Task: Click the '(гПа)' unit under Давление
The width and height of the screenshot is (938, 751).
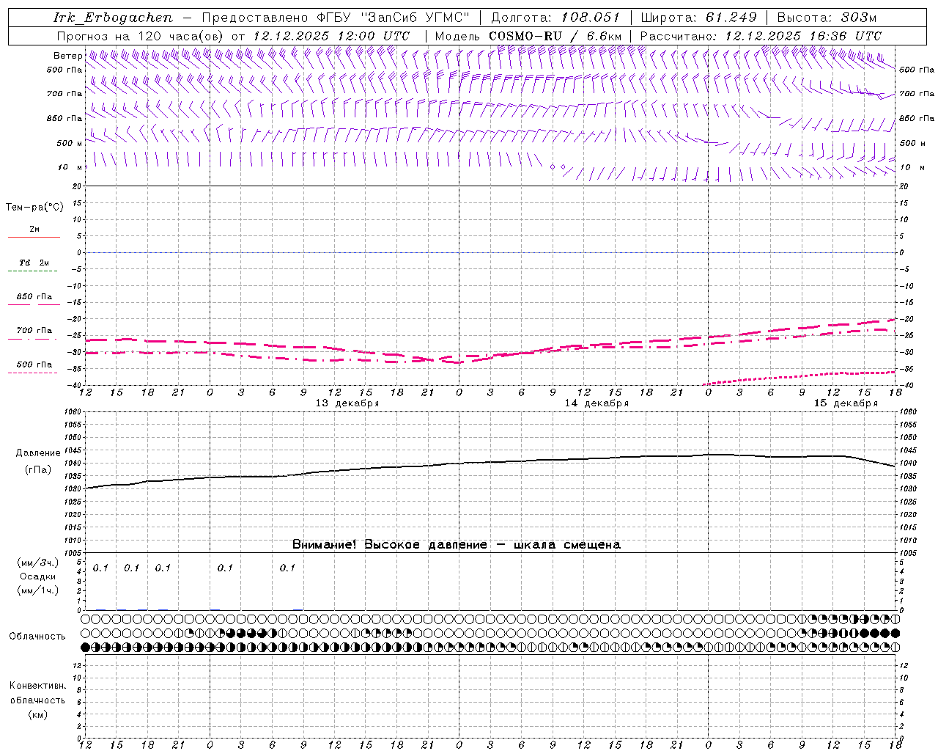Action: [38, 469]
